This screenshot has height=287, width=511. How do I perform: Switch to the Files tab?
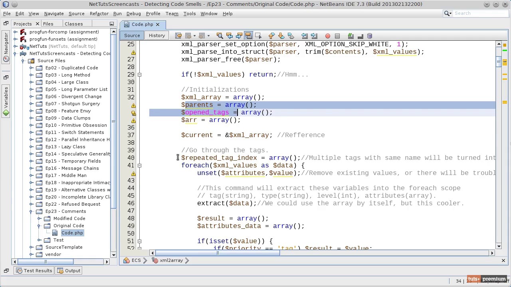[x=48, y=24]
